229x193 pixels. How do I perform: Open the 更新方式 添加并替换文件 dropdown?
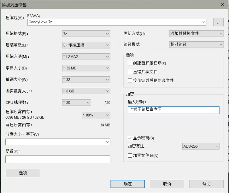(x=196, y=34)
